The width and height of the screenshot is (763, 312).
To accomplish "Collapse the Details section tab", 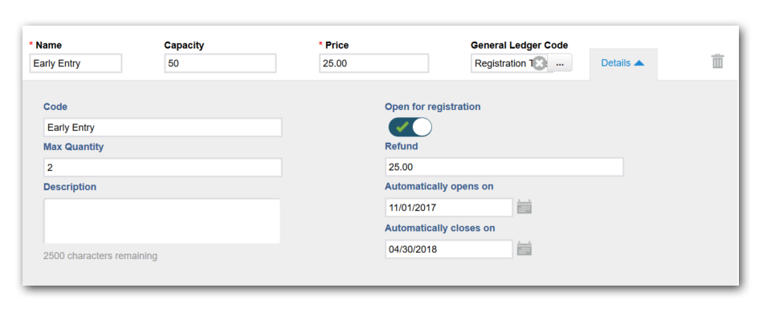I will pyautogui.click(x=623, y=63).
